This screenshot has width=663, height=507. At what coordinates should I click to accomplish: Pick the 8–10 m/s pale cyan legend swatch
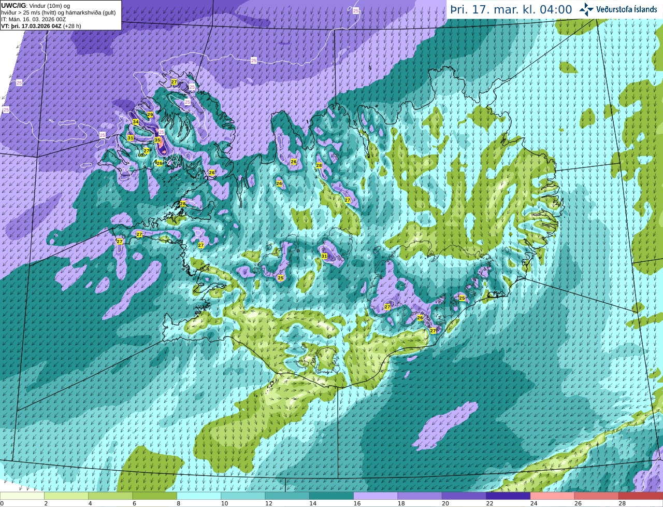pyautogui.click(x=199, y=496)
